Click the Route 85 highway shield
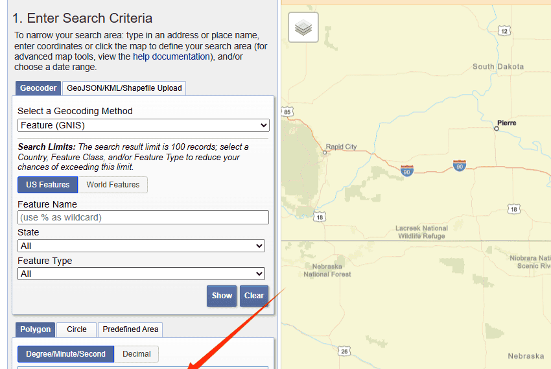Image resolution: width=551 pixels, height=369 pixels. pos(288,112)
